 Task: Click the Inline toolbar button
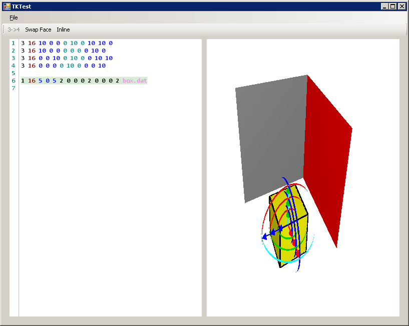click(x=63, y=30)
